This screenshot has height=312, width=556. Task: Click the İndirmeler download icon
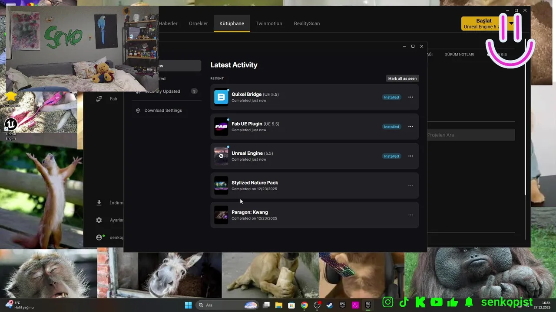(x=99, y=203)
